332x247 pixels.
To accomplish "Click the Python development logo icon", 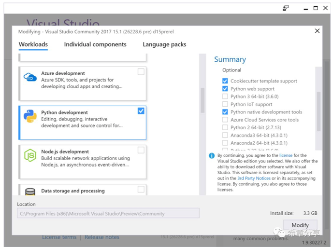I will [30, 116].
